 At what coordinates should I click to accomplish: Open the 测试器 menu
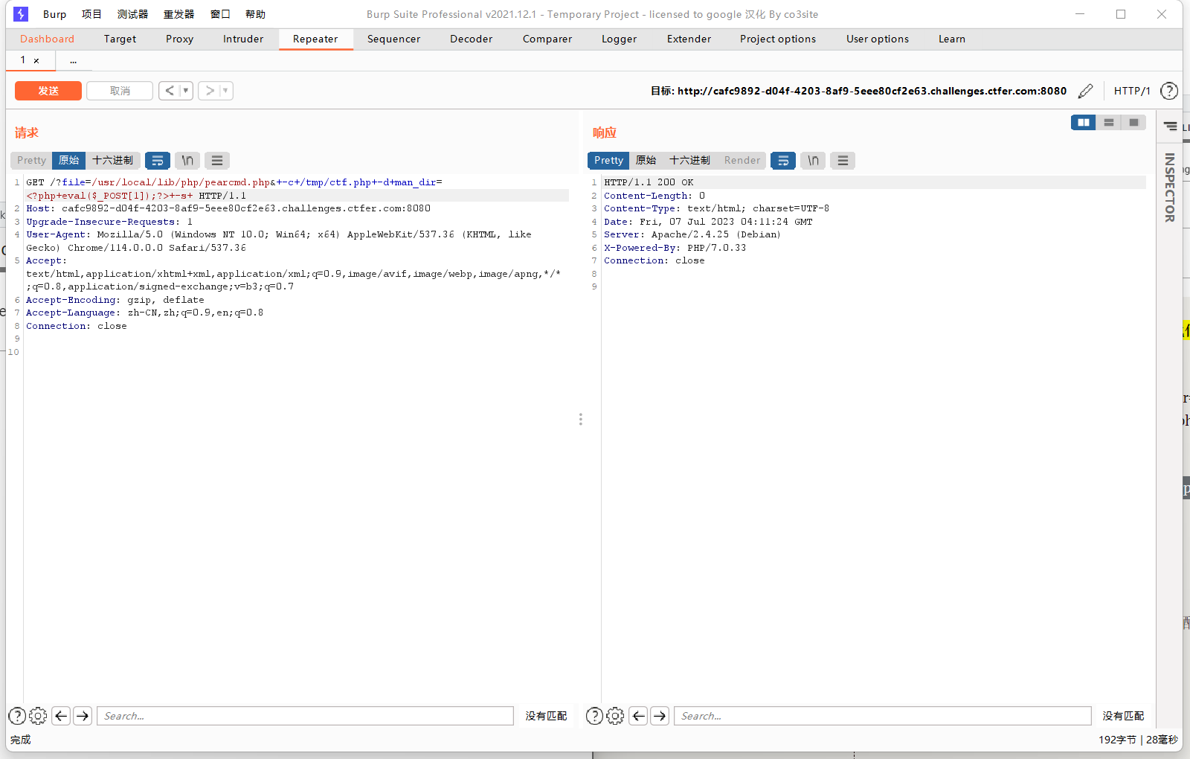132,14
